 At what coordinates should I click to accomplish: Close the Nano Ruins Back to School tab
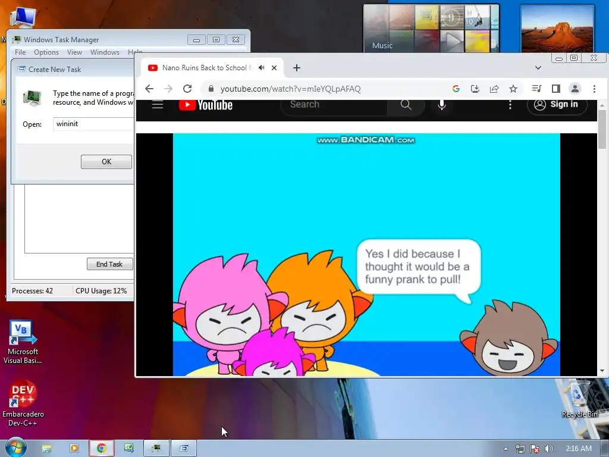point(274,68)
